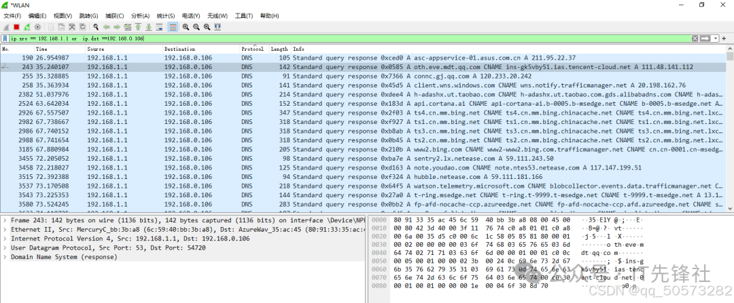The image size is (734, 303).
Task: Clear the display filter with X button
Action: (x=695, y=39)
